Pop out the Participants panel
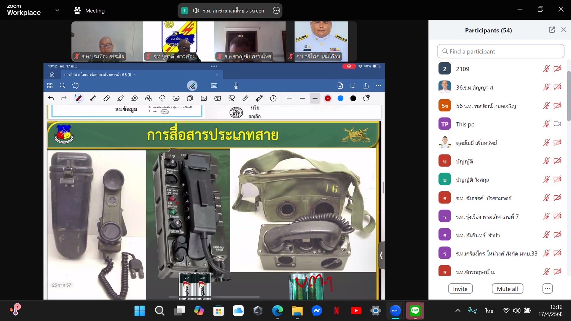571x321 pixels. 552,30
